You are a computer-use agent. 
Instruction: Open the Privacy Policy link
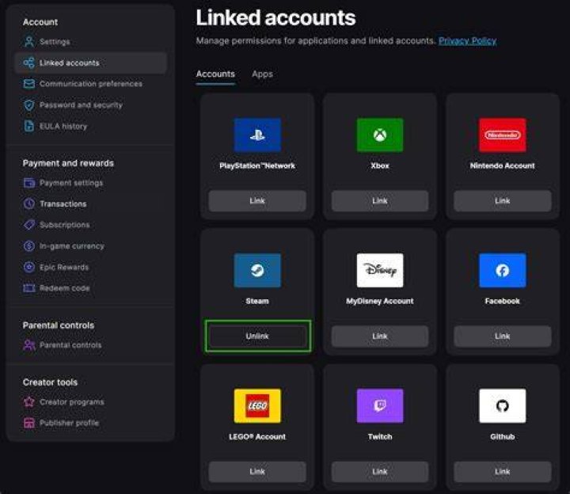tap(468, 40)
